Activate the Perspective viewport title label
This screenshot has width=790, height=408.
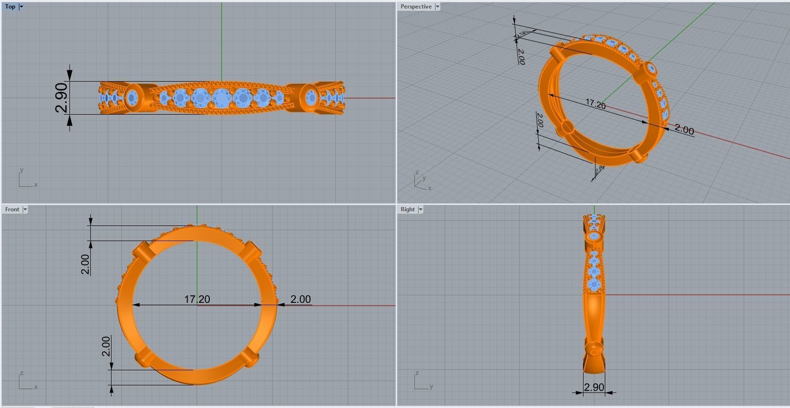pos(416,7)
